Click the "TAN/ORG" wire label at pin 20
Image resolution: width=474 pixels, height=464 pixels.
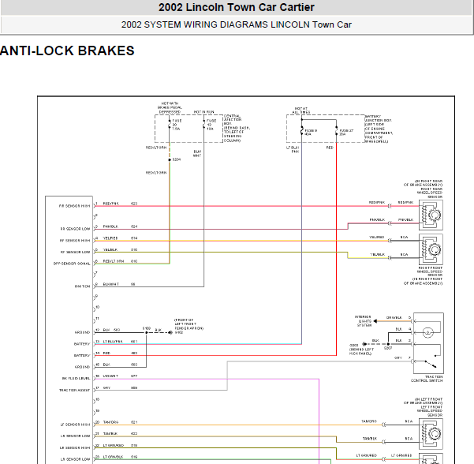(110, 422)
